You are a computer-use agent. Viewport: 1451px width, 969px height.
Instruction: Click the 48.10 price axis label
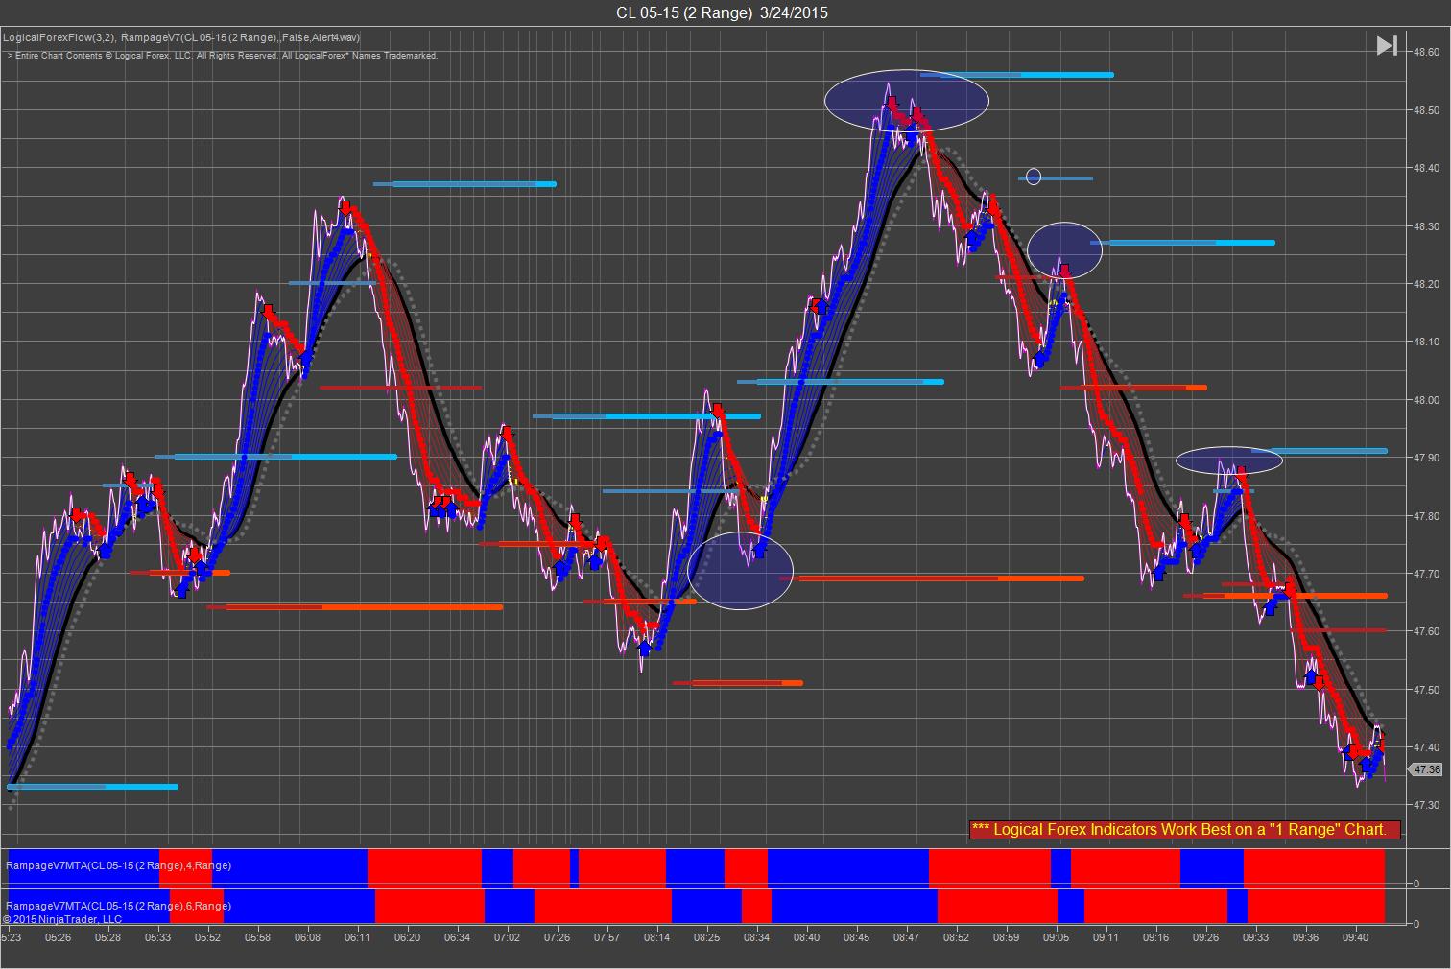point(1425,342)
